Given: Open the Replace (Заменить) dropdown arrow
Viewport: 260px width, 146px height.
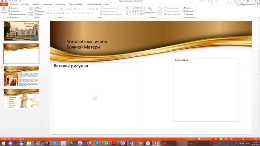Looking at the screenshot, I should pyautogui.click(x=195, y=11).
